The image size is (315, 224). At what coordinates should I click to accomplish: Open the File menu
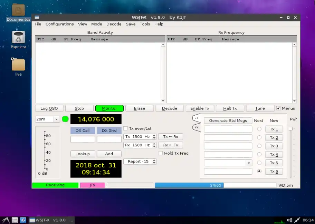point(38,24)
